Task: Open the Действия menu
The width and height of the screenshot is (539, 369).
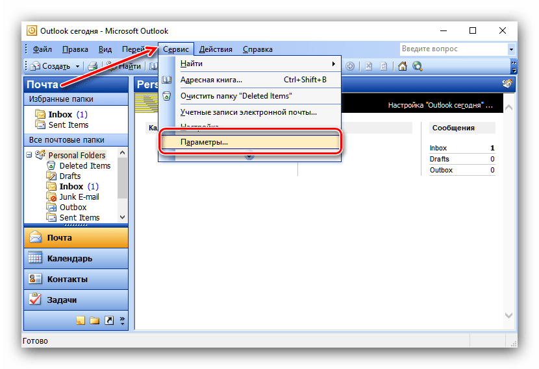Action: [216, 49]
